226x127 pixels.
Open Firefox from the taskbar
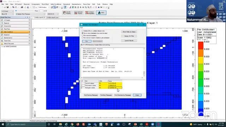point(78,124)
